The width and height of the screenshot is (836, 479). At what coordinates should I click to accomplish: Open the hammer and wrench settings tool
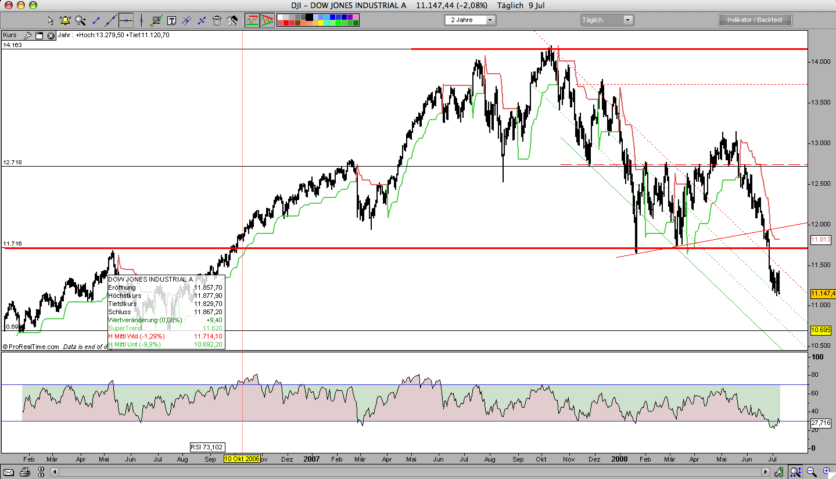pyautogui.click(x=232, y=20)
